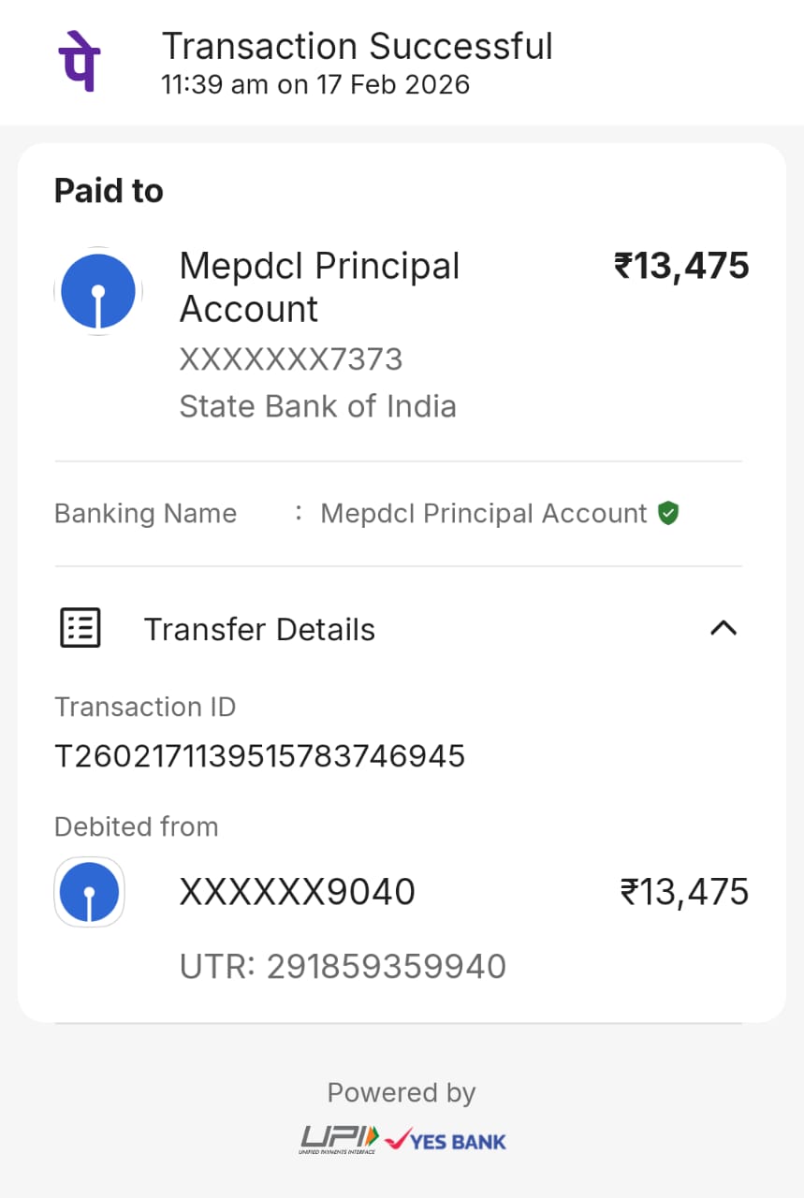Click the bold ₹13,475 paid amount

[681, 266]
